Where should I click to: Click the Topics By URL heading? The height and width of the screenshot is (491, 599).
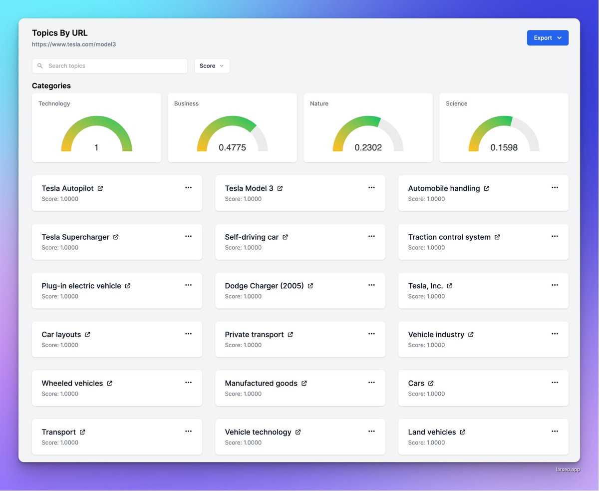pos(60,33)
